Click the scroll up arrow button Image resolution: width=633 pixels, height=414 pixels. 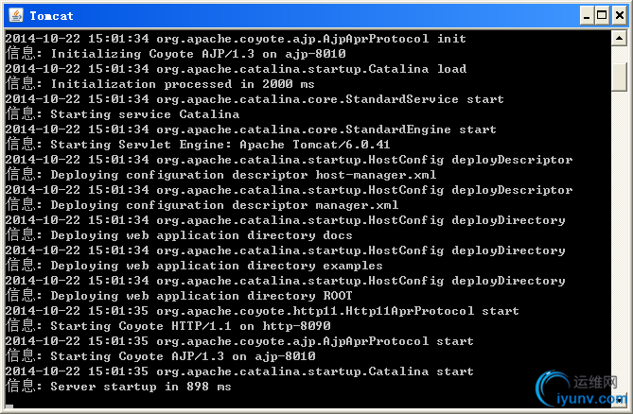[619, 39]
